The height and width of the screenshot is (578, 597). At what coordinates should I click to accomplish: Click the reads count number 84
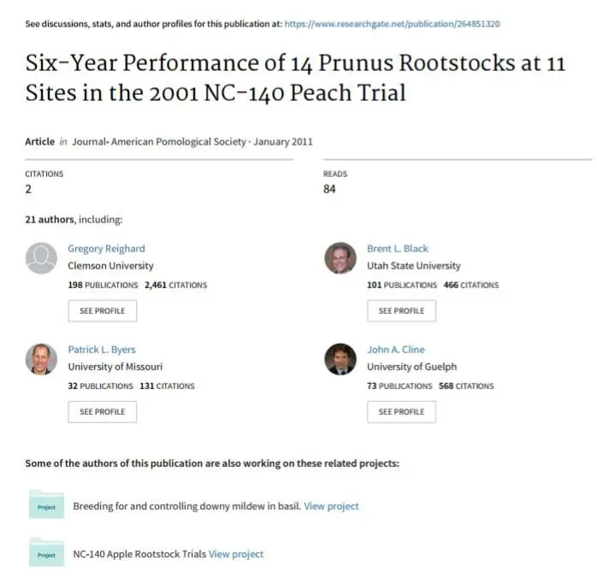coord(329,189)
